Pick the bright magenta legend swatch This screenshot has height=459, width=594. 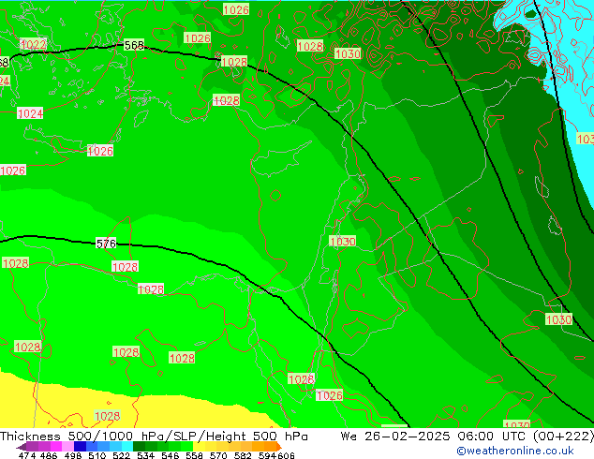point(55,447)
